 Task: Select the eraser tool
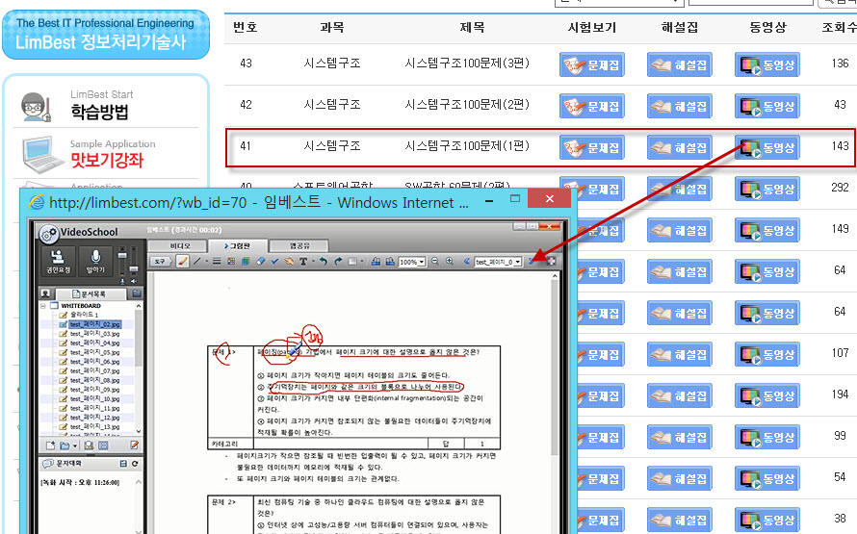[x=260, y=262]
